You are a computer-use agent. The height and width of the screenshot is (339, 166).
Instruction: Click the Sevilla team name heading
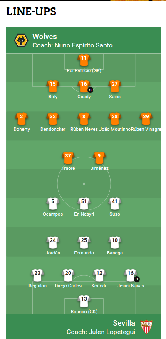click(124, 323)
